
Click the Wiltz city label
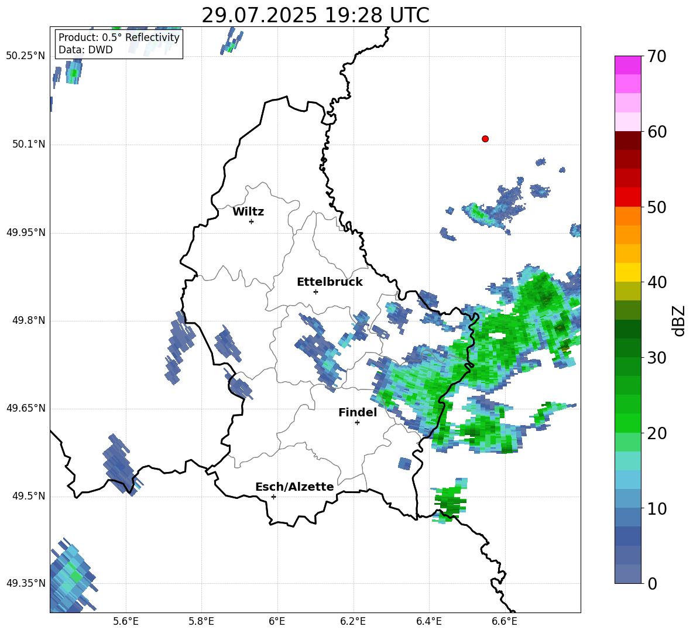pyautogui.click(x=248, y=212)
